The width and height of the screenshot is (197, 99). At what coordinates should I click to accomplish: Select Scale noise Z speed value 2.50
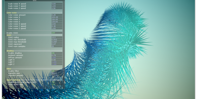57,8
